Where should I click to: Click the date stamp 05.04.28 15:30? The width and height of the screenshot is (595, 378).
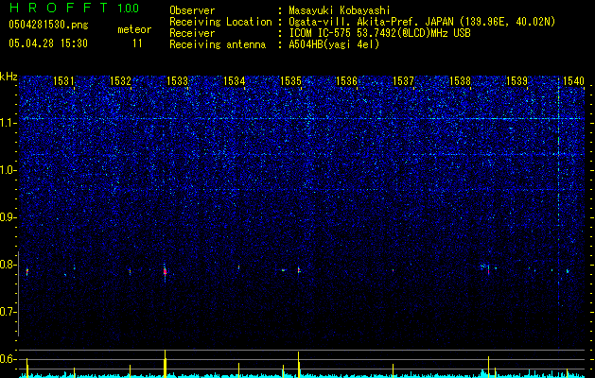(48, 43)
